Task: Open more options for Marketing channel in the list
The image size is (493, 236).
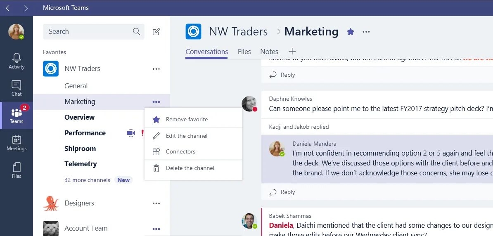Action: 156,102
